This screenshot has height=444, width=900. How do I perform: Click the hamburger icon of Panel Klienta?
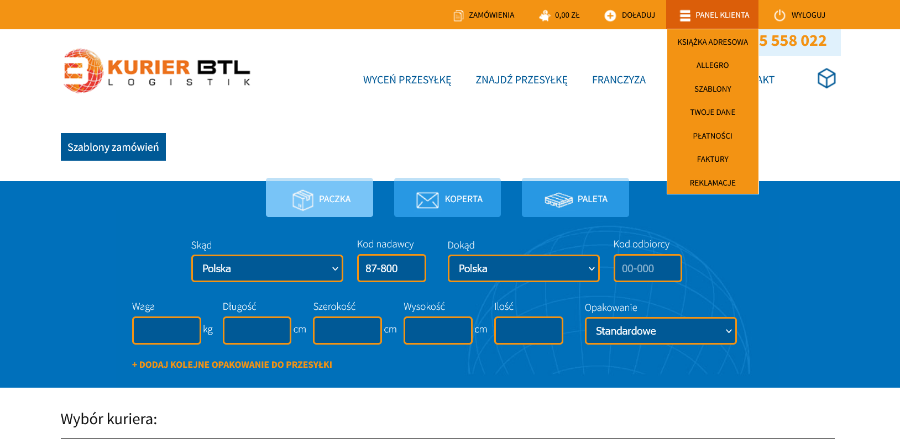pyautogui.click(x=685, y=15)
